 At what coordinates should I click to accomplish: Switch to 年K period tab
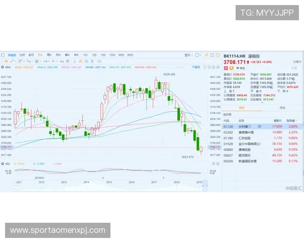pyautogui.click(x=76, y=55)
